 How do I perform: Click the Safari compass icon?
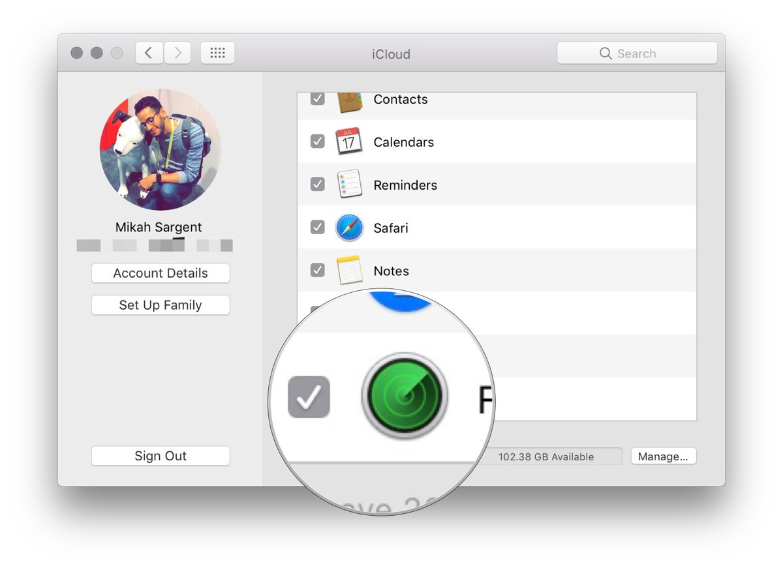(349, 228)
